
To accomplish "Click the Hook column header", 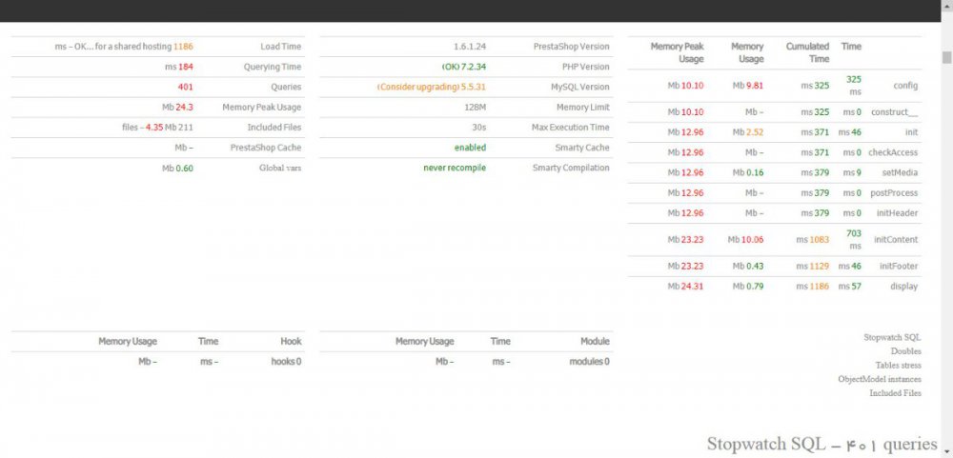I will click(291, 341).
